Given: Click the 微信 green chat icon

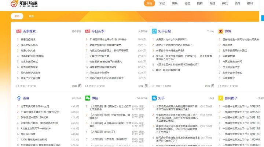Looking at the screenshot, I should point(88,98).
